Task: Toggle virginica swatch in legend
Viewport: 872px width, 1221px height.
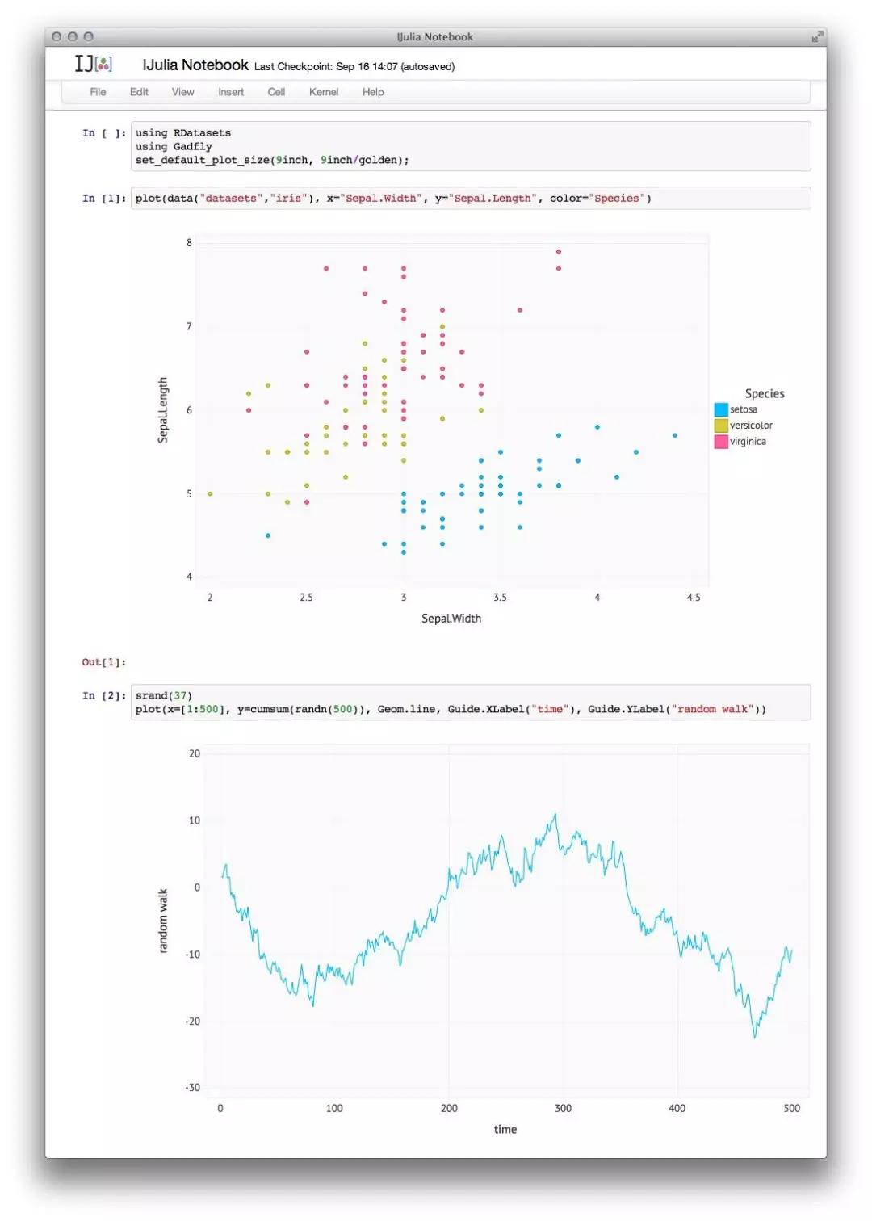Action: [721, 442]
